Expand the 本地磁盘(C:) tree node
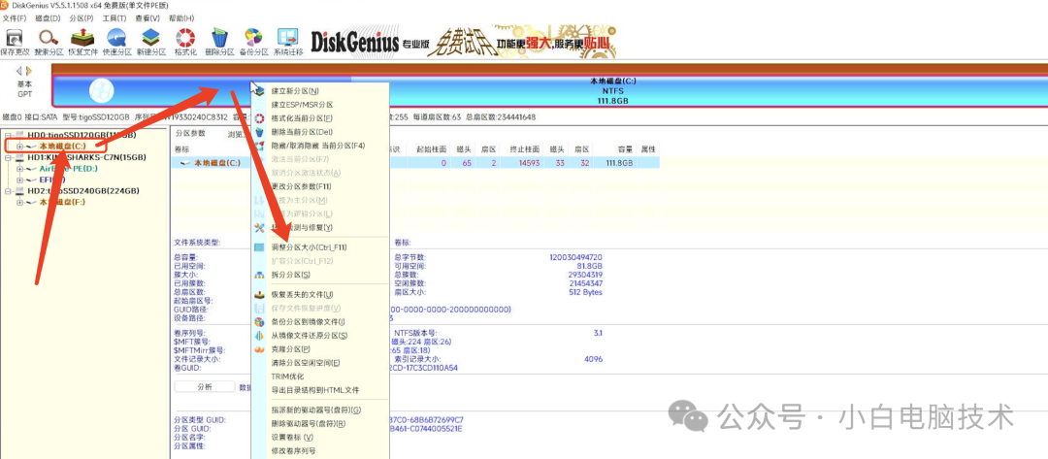The height and width of the screenshot is (459, 1048). (x=20, y=147)
